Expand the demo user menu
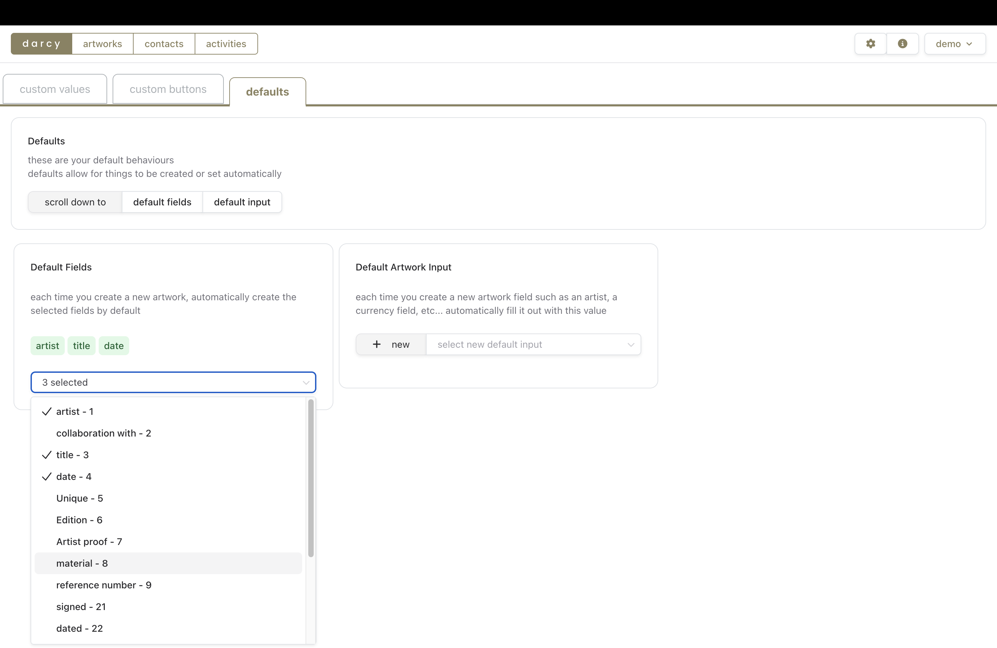This screenshot has width=997, height=648. tap(954, 43)
